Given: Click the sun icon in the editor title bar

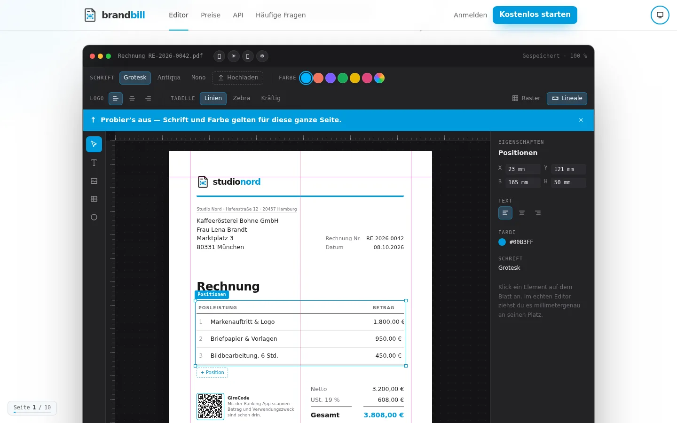Looking at the screenshot, I should pos(234,56).
